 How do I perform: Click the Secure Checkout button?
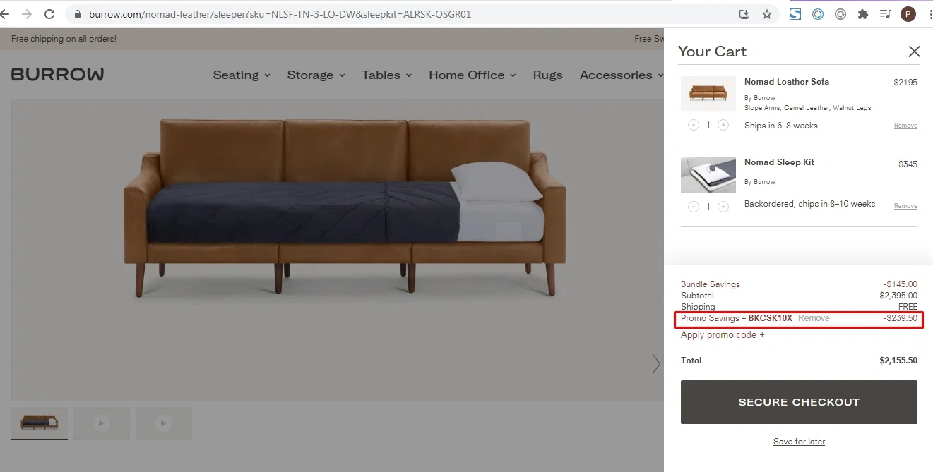799,402
